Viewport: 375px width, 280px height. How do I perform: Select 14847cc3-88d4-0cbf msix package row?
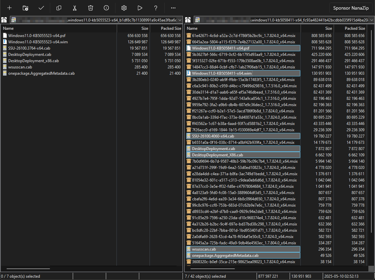pyautogui.click(x=276, y=67)
